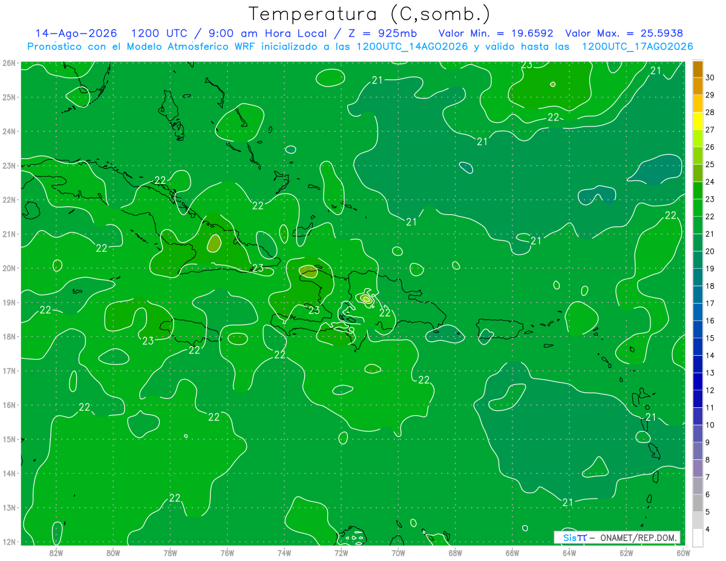Viewport: 726px width, 561px height.
Task: Click the '72W' longitude axis label
Action: tap(341, 552)
